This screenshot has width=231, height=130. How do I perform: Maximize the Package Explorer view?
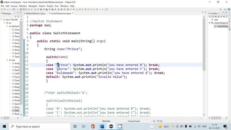pyautogui.click(x=21, y=13)
